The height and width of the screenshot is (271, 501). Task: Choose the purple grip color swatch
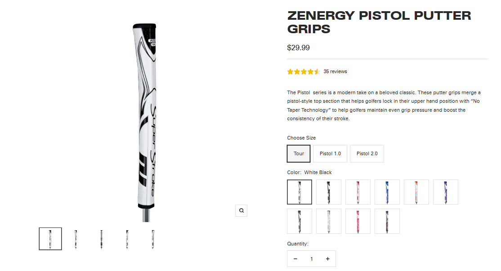(x=446, y=192)
